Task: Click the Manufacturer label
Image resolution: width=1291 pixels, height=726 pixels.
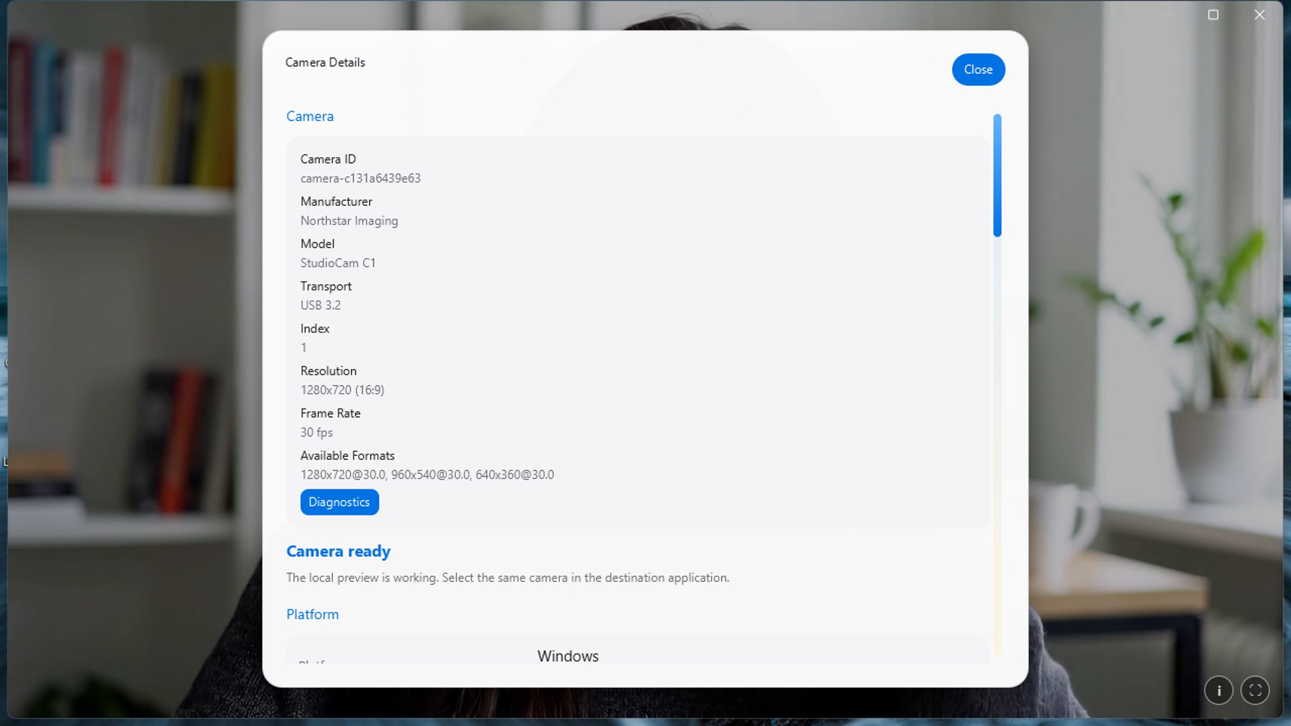Action: [x=336, y=202]
